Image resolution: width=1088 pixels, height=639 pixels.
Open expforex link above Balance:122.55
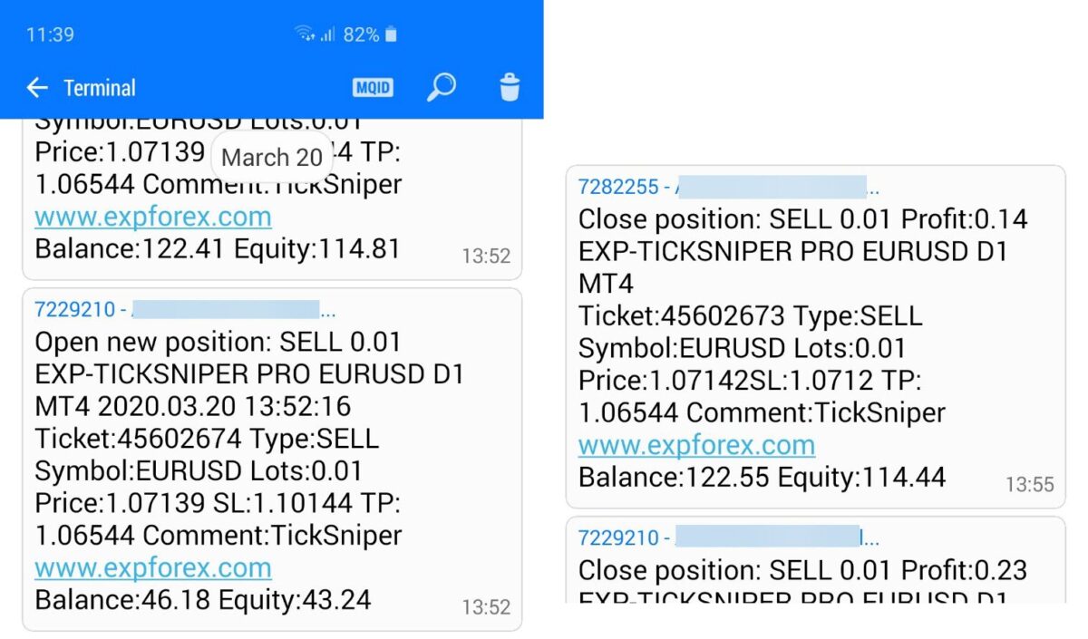tap(696, 446)
